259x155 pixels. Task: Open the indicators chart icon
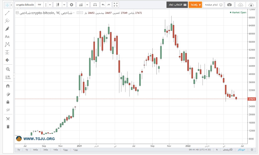click(81, 5)
